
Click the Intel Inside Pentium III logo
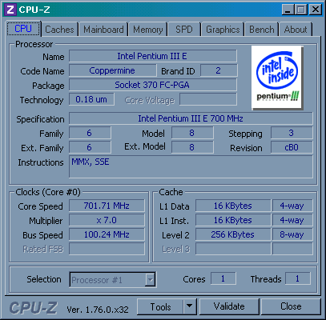click(277, 78)
